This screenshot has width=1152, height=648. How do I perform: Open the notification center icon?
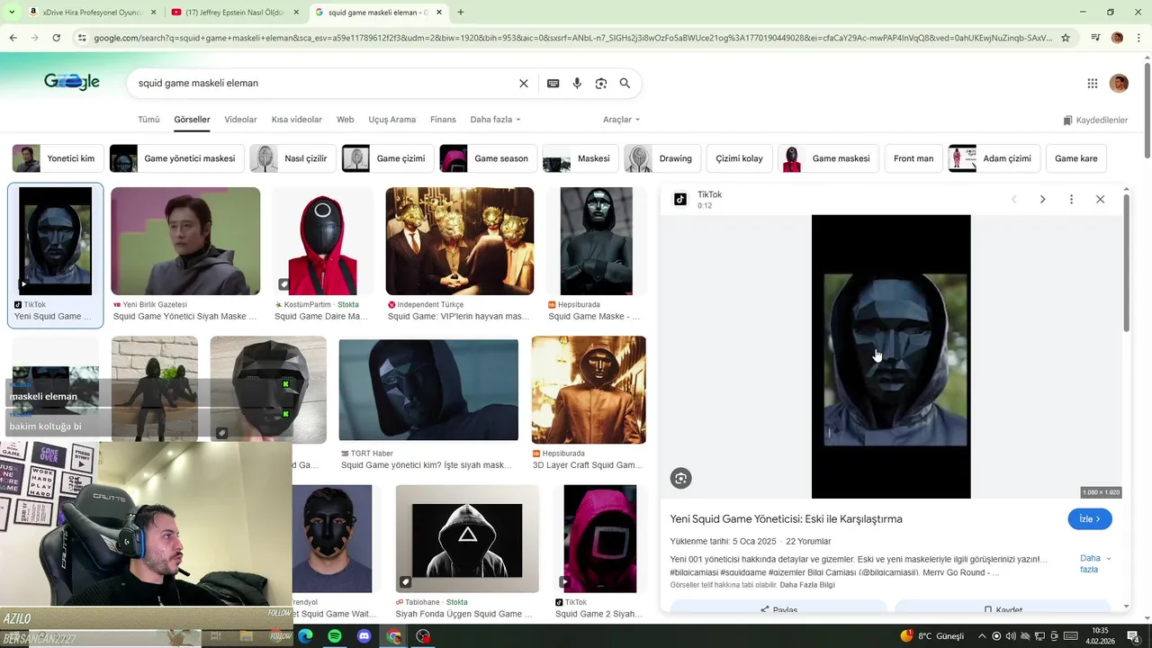click(1134, 636)
